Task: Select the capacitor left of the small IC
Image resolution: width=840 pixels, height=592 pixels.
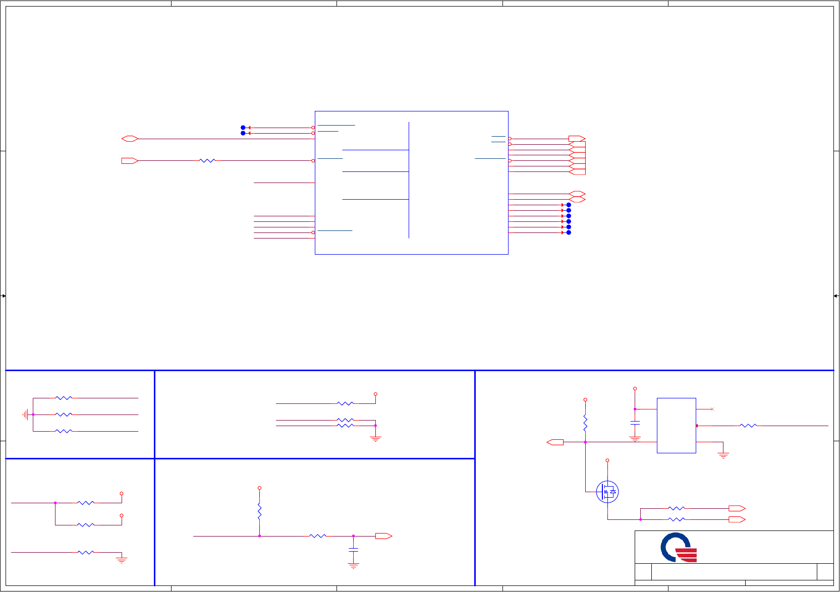Action: pos(635,422)
